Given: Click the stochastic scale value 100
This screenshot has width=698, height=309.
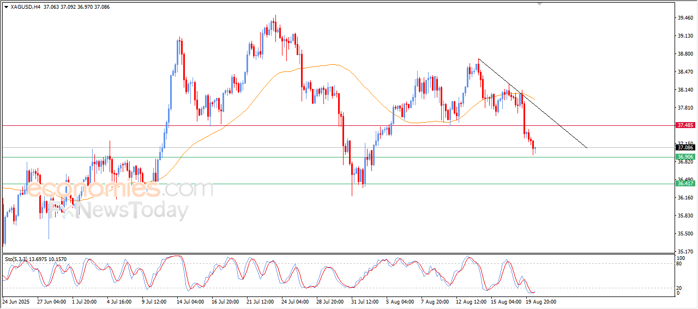Looking at the screenshot, I should (681, 257).
